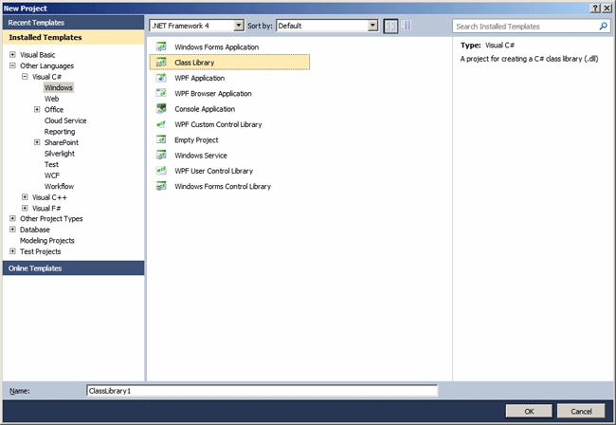The height and width of the screenshot is (425, 616).
Task: Click OK to create the project
Action: (x=529, y=411)
